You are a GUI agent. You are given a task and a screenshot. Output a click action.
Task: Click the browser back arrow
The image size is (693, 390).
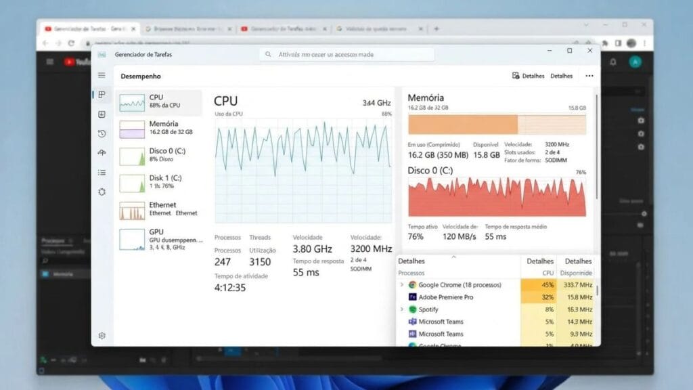click(45, 43)
